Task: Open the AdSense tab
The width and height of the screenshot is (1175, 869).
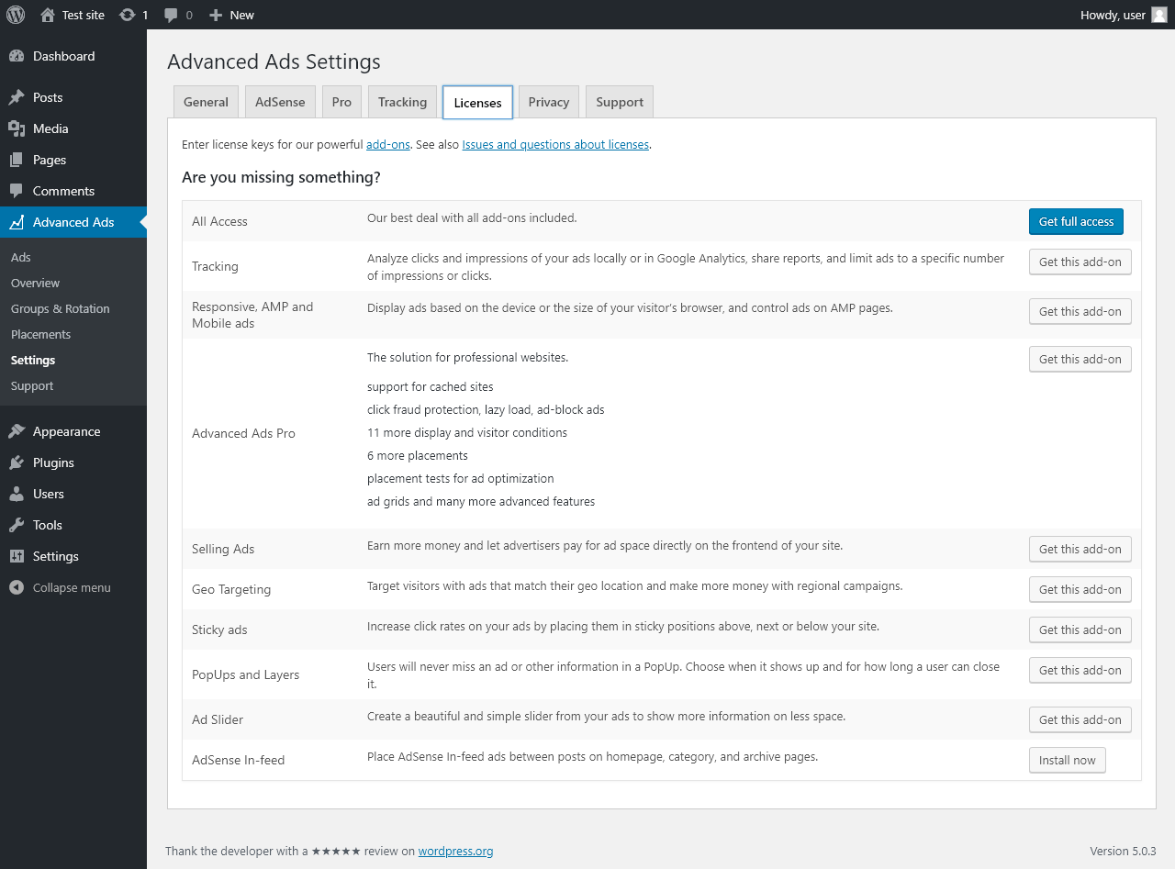Action: coord(280,102)
